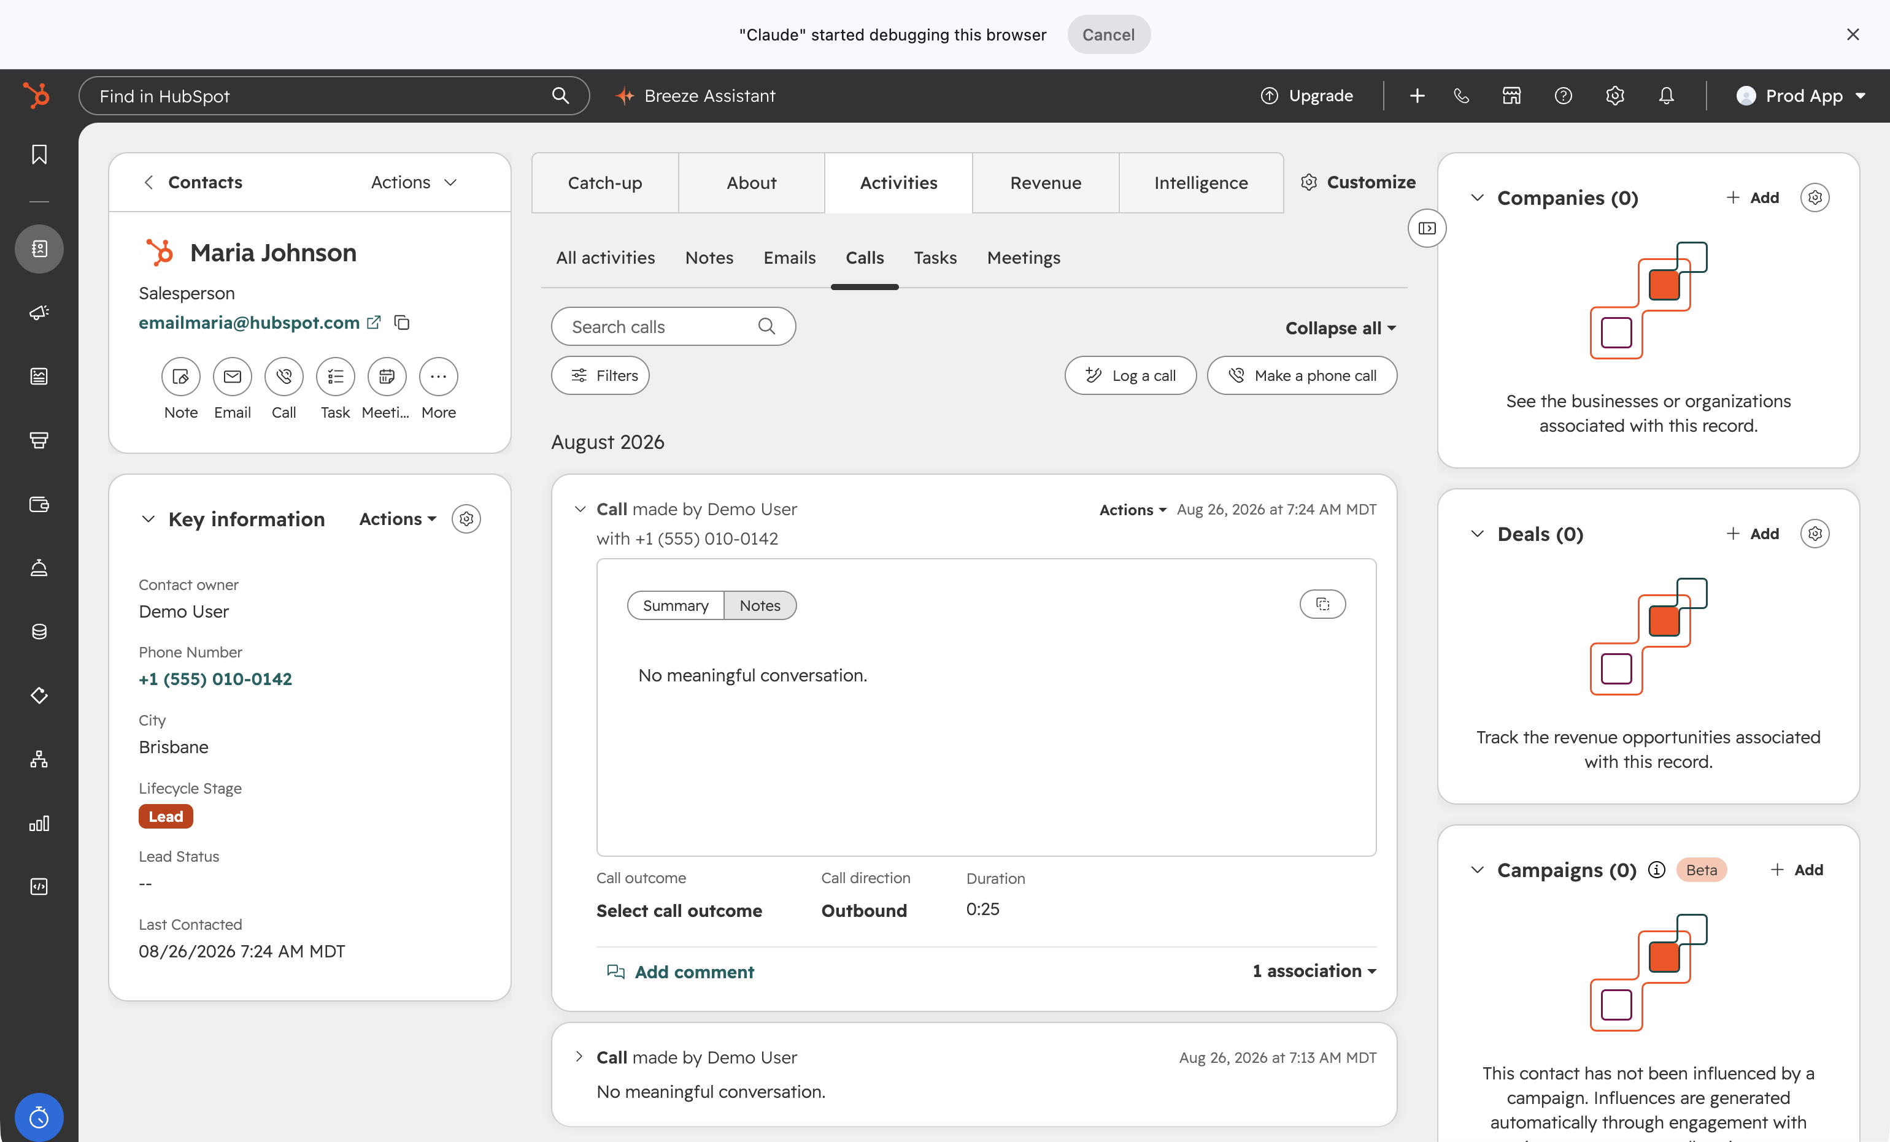Image resolution: width=1890 pixels, height=1142 pixels.
Task: Open the Settings gear in top bar
Action: coord(1614,96)
